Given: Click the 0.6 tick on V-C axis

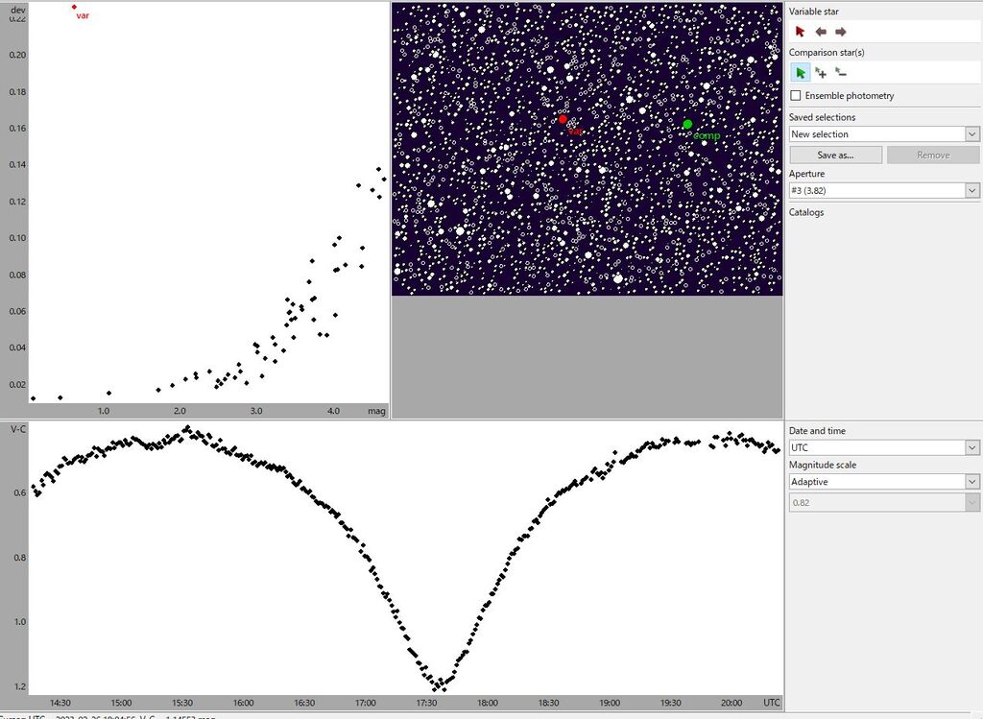Looking at the screenshot, I should (20, 492).
